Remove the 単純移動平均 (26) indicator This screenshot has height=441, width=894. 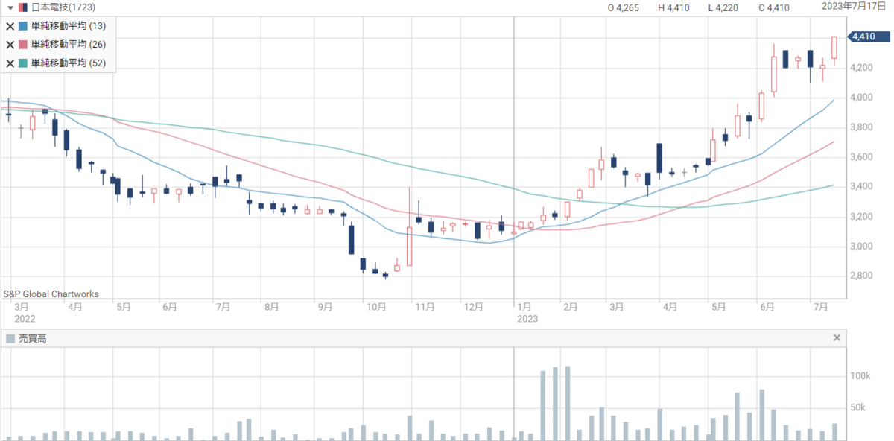point(10,45)
